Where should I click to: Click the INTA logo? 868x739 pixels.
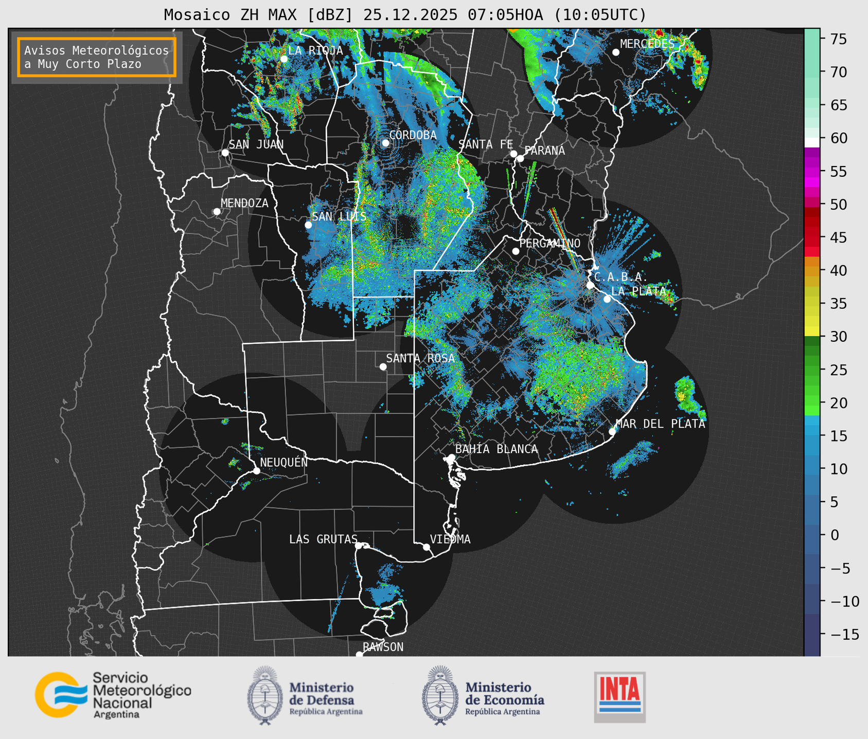tap(620, 697)
